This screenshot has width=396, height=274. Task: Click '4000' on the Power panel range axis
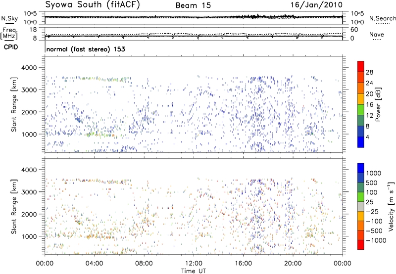coord(29,68)
